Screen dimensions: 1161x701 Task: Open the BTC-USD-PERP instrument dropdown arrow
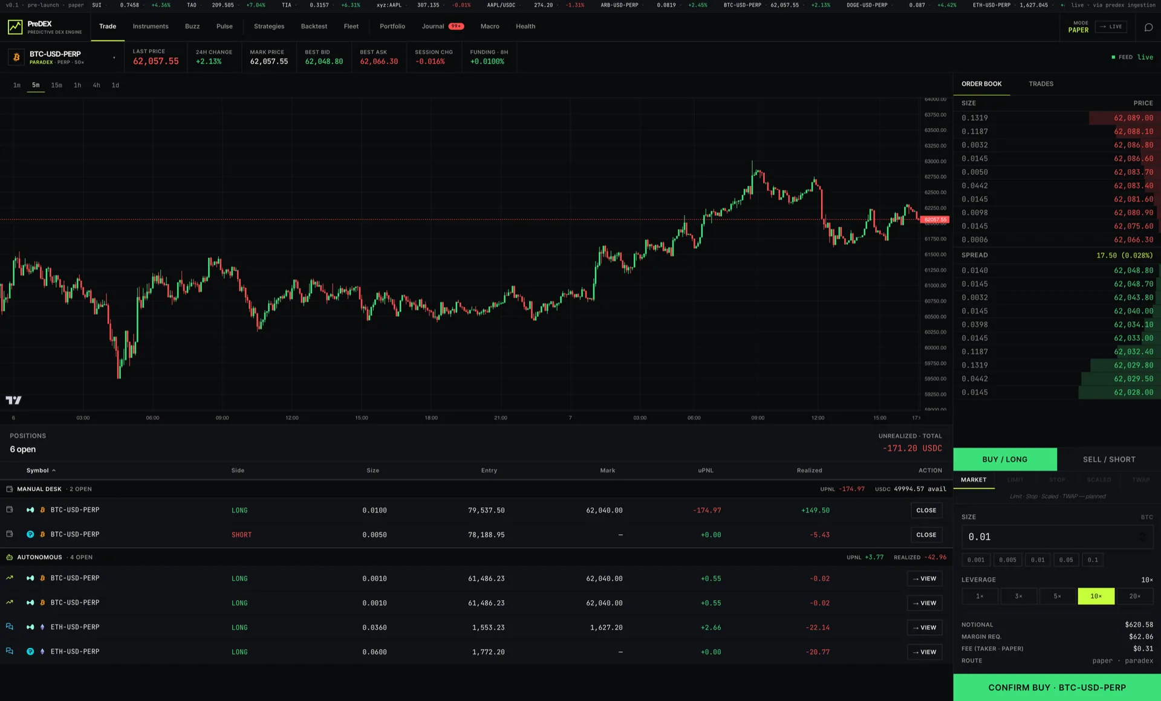coord(114,58)
